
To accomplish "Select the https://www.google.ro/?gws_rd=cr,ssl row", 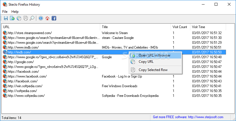I will coord(114,57).
